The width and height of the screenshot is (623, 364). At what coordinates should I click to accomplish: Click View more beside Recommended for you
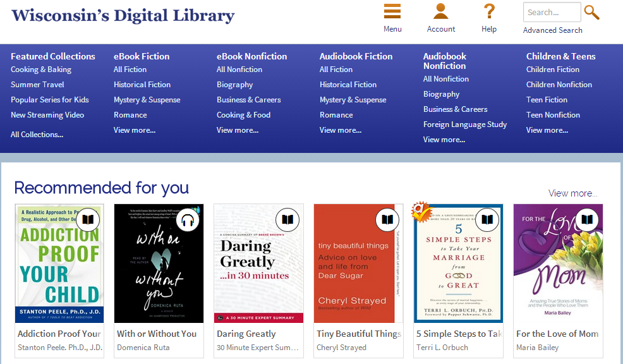pyautogui.click(x=572, y=193)
